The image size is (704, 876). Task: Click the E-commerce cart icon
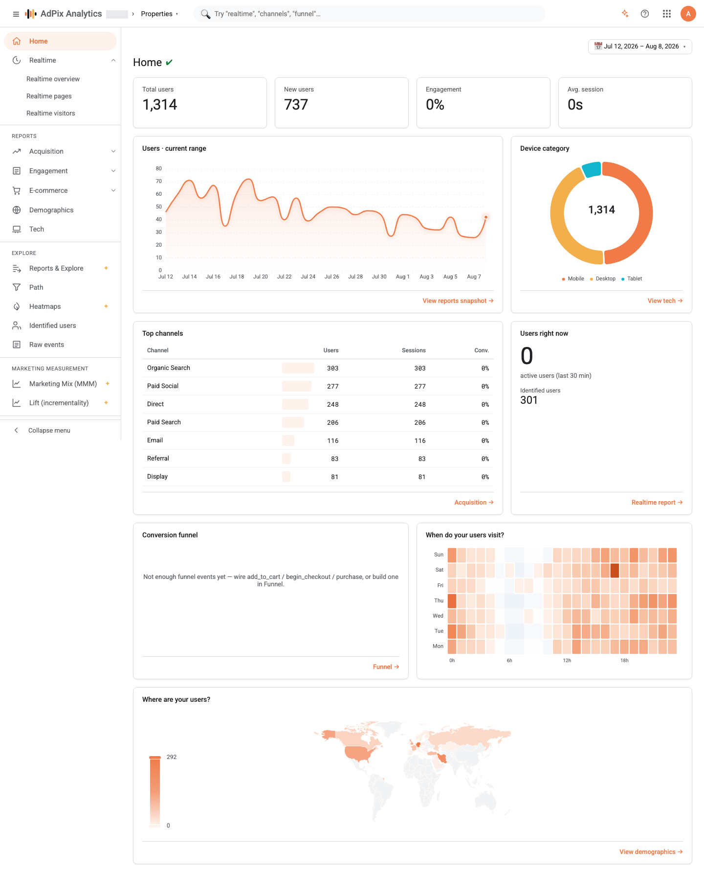(17, 190)
